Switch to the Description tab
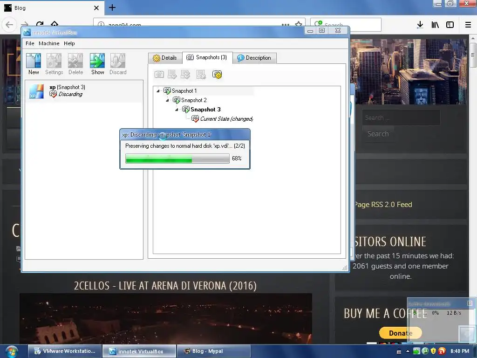The image size is (477, 358). pos(254,58)
